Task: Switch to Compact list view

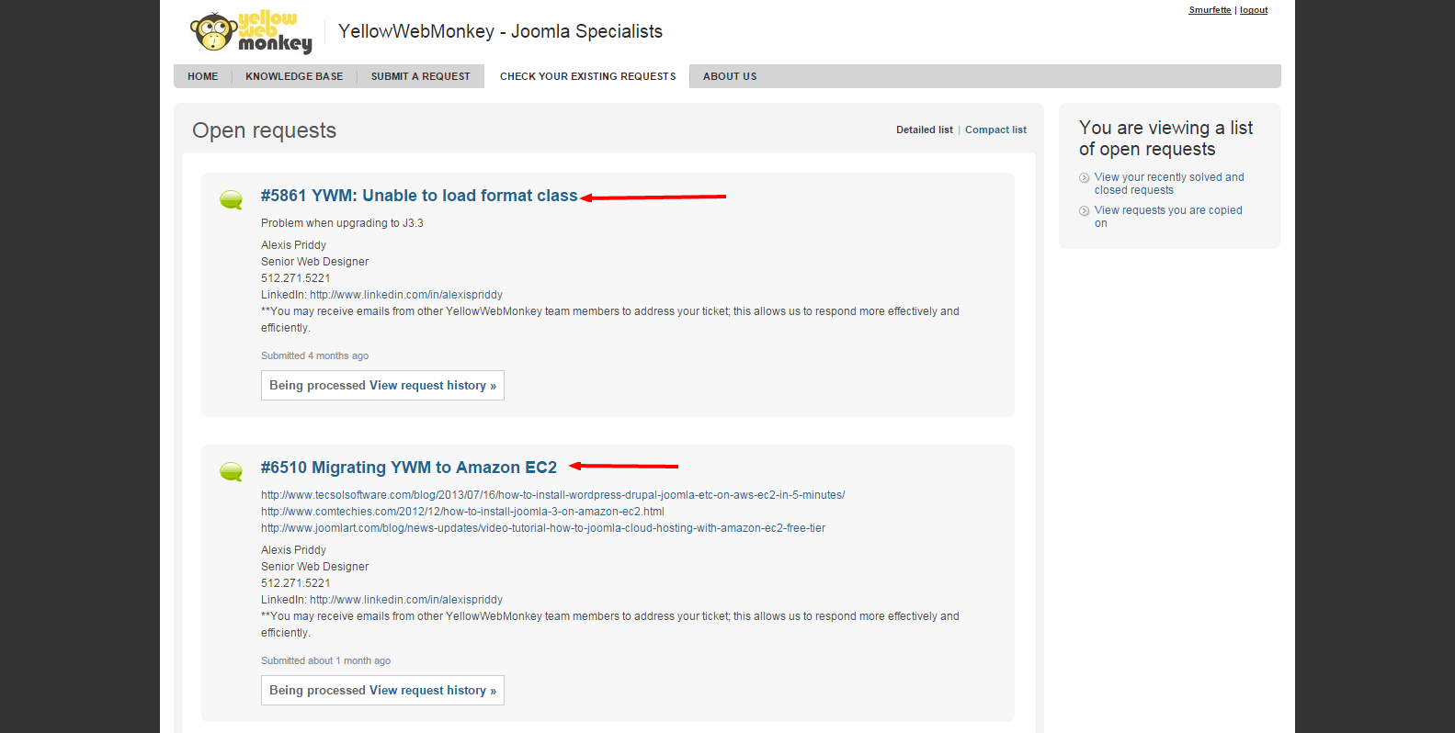Action: pyautogui.click(x=995, y=130)
